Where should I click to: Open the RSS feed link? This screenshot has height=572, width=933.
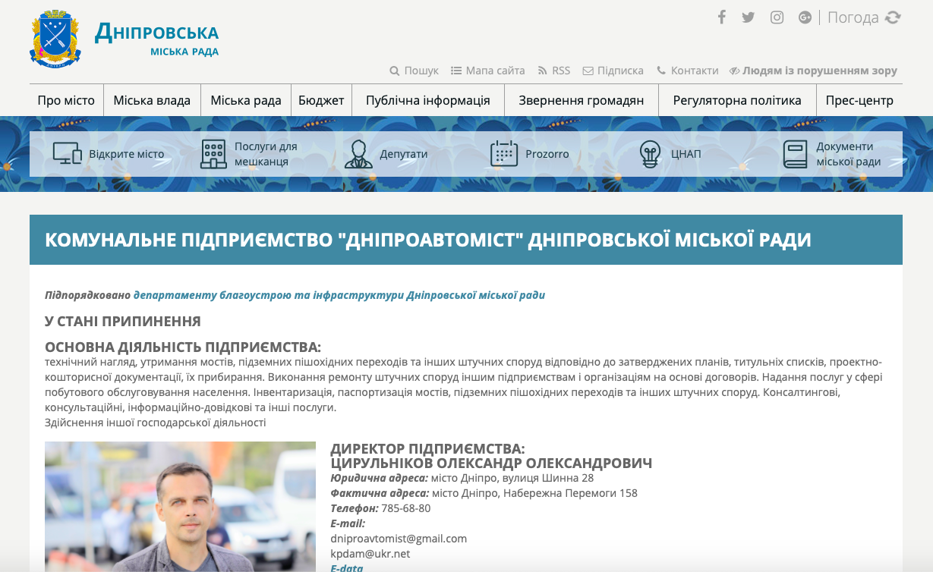pyautogui.click(x=554, y=71)
